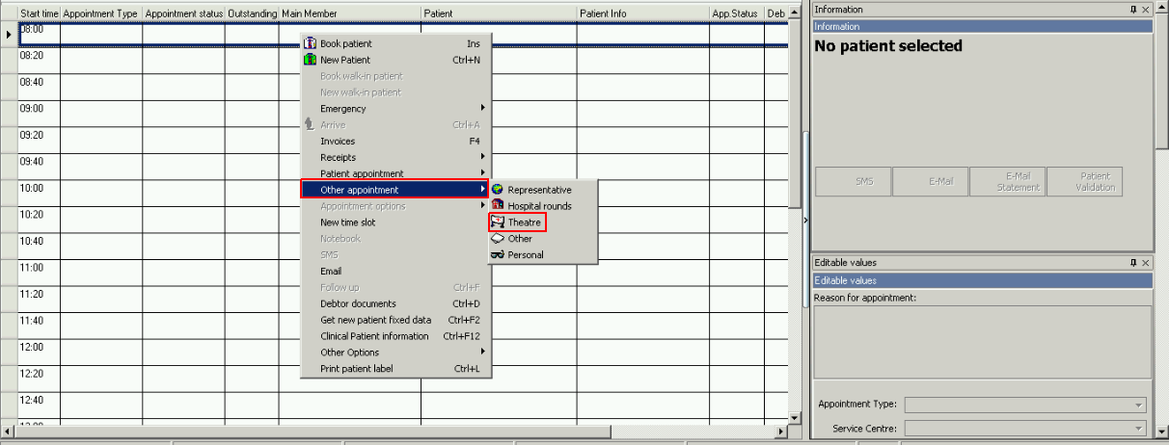Collapse the side panel splitter arrow
Screen dimensions: 1169x445
[x=806, y=222]
